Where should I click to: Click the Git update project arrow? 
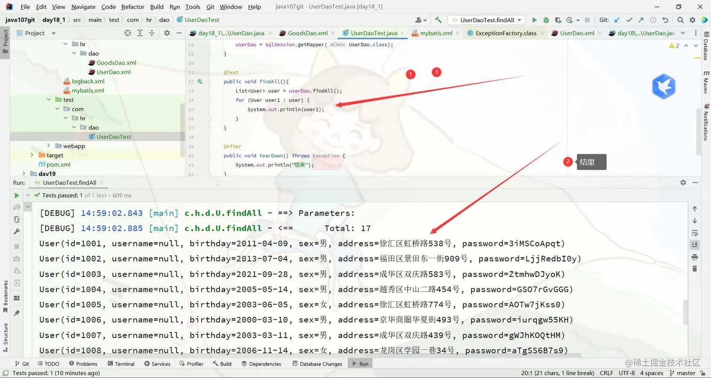pyautogui.click(x=617, y=20)
